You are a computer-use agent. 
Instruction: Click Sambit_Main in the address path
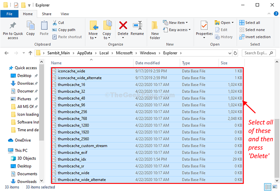[58, 53]
